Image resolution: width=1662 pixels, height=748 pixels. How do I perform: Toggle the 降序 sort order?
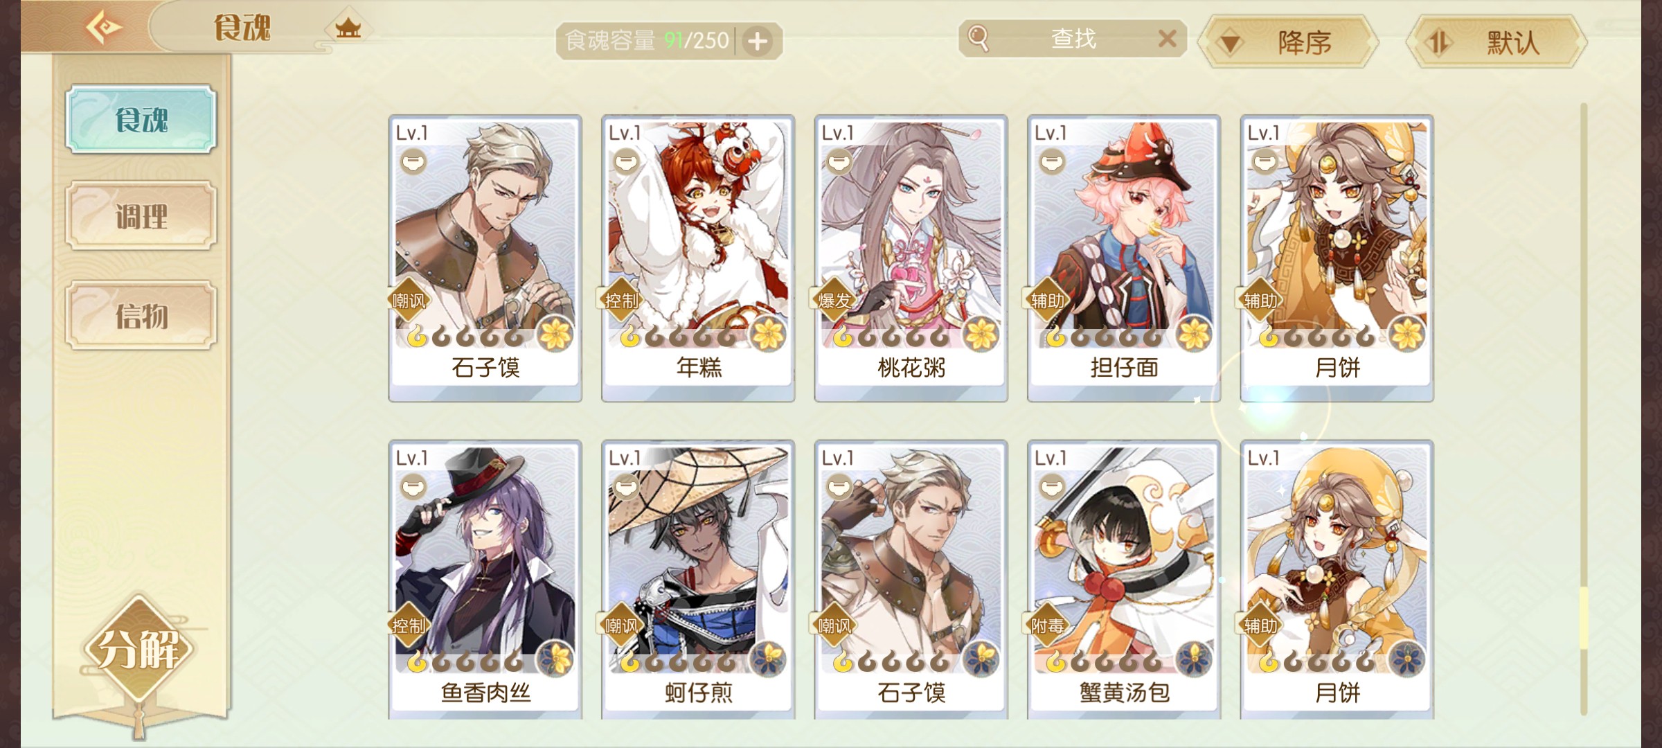click(x=1289, y=43)
